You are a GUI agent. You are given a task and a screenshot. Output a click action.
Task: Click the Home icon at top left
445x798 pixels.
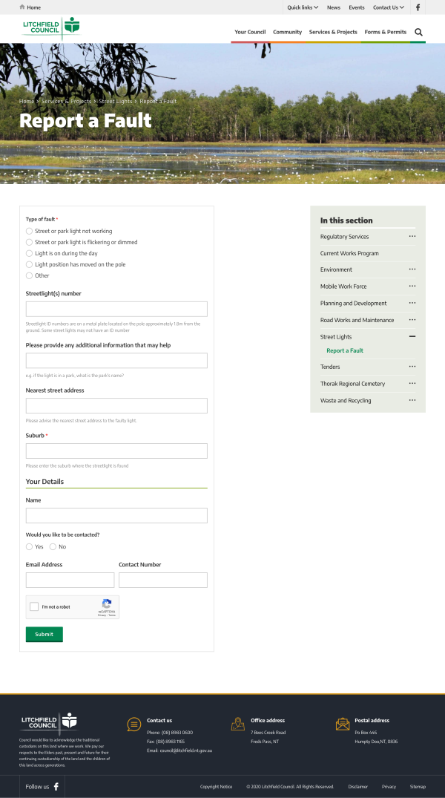coord(23,7)
